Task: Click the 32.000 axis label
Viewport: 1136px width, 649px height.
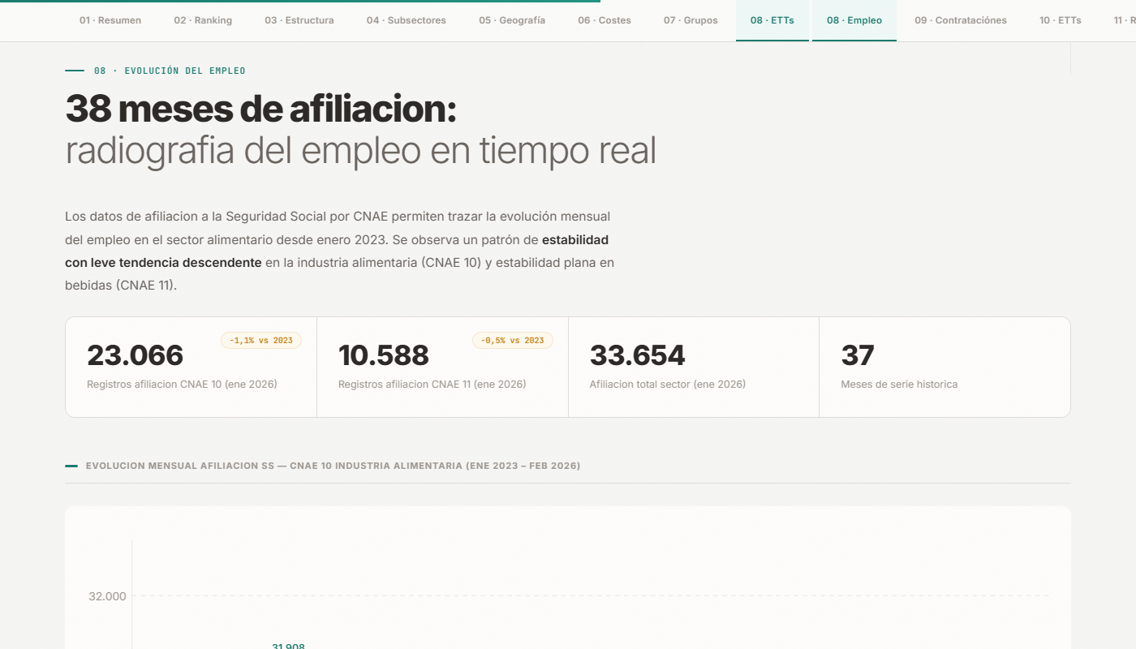Action: 108,596
